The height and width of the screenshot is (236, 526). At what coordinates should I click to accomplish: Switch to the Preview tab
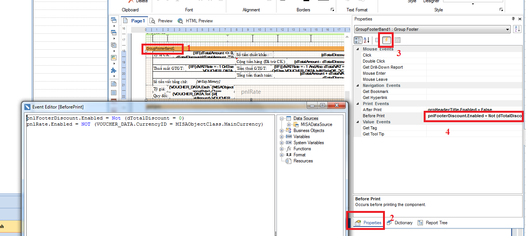pyautogui.click(x=161, y=21)
